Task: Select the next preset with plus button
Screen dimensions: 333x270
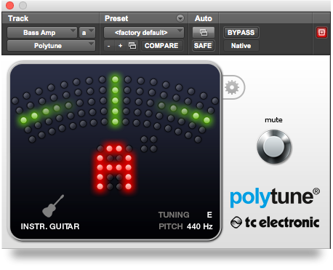Action: pos(120,46)
